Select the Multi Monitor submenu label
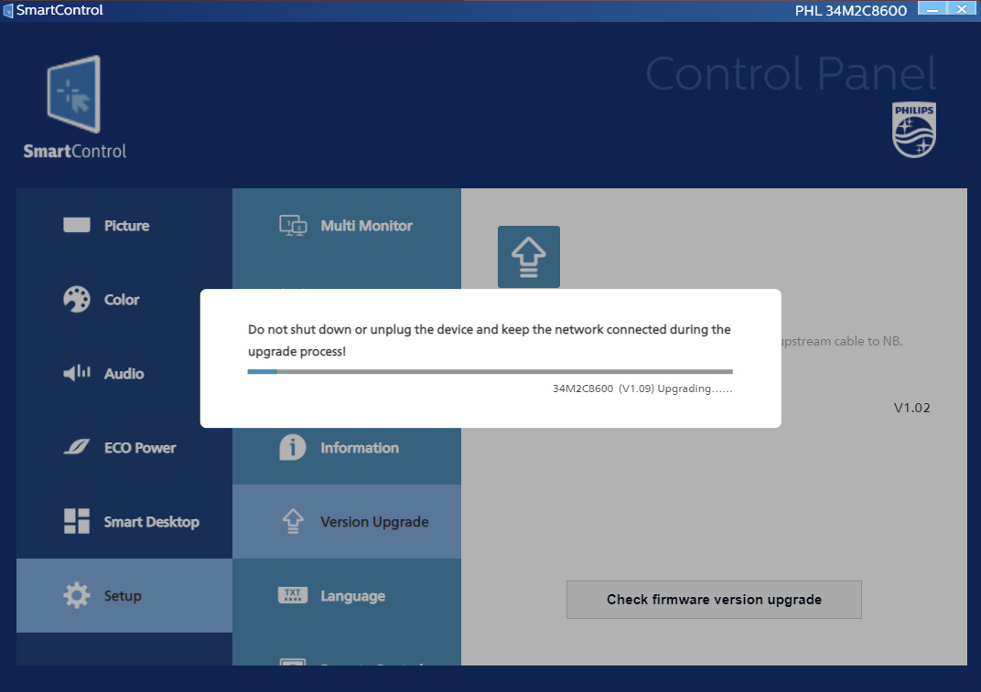This screenshot has width=981, height=692. coord(367,226)
